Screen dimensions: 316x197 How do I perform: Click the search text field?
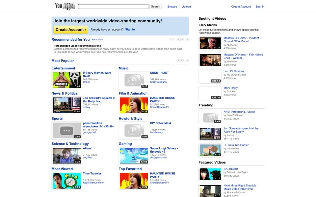tap(113, 7)
